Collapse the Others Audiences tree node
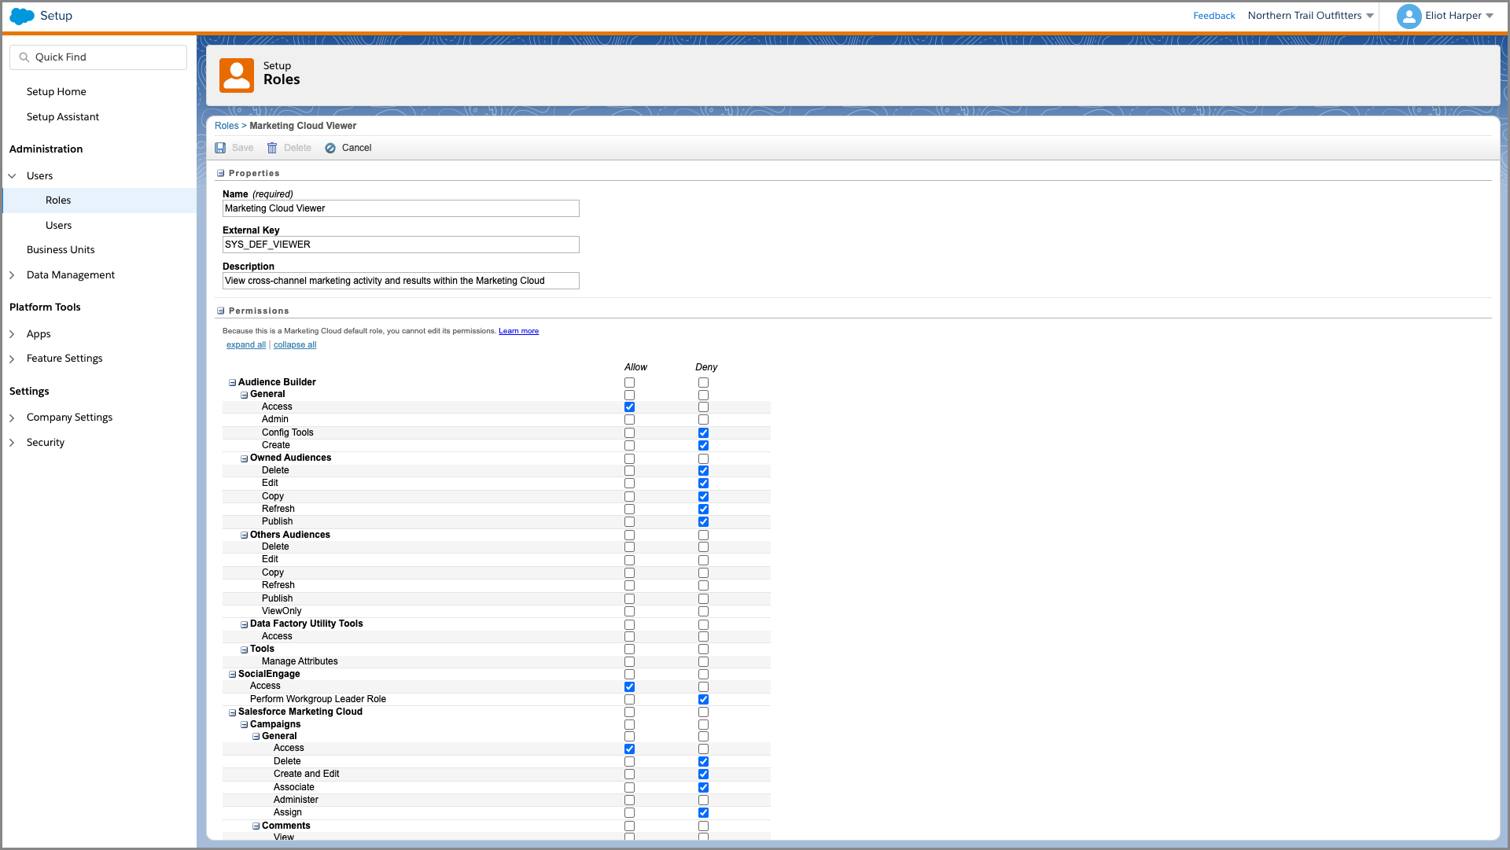The image size is (1510, 850). point(245,535)
